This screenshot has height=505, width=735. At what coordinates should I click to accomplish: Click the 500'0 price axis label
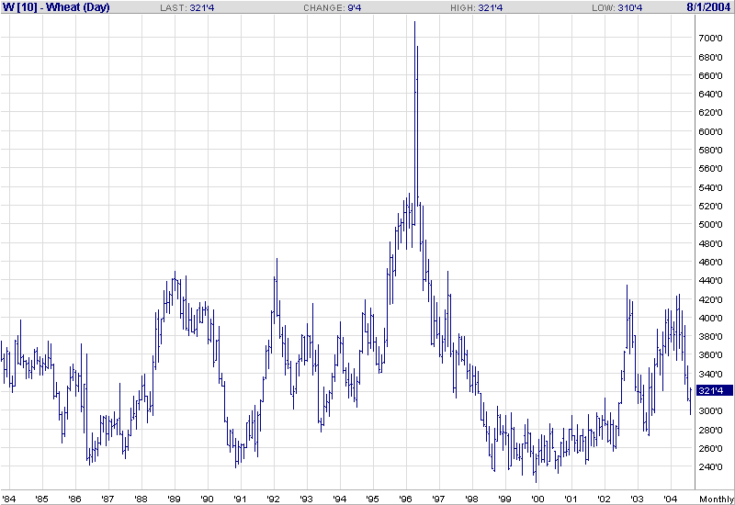click(x=710, y=224)
